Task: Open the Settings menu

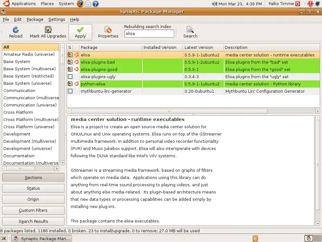Action: (56, 19)
